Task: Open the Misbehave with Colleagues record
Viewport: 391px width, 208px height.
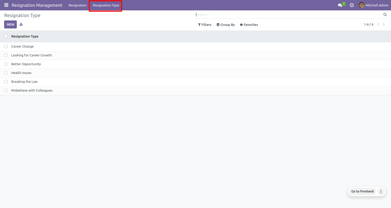Action: click(x=32, y=91)
